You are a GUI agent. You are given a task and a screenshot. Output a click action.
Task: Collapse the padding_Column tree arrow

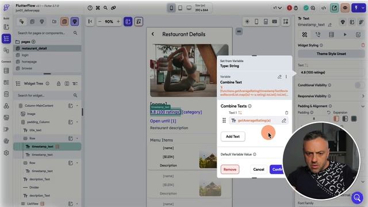point(77,122)
